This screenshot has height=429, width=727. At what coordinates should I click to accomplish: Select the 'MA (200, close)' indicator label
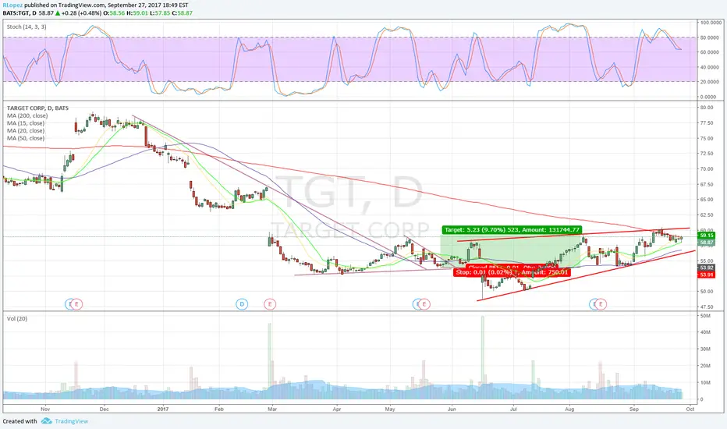(x=27, y=115)
